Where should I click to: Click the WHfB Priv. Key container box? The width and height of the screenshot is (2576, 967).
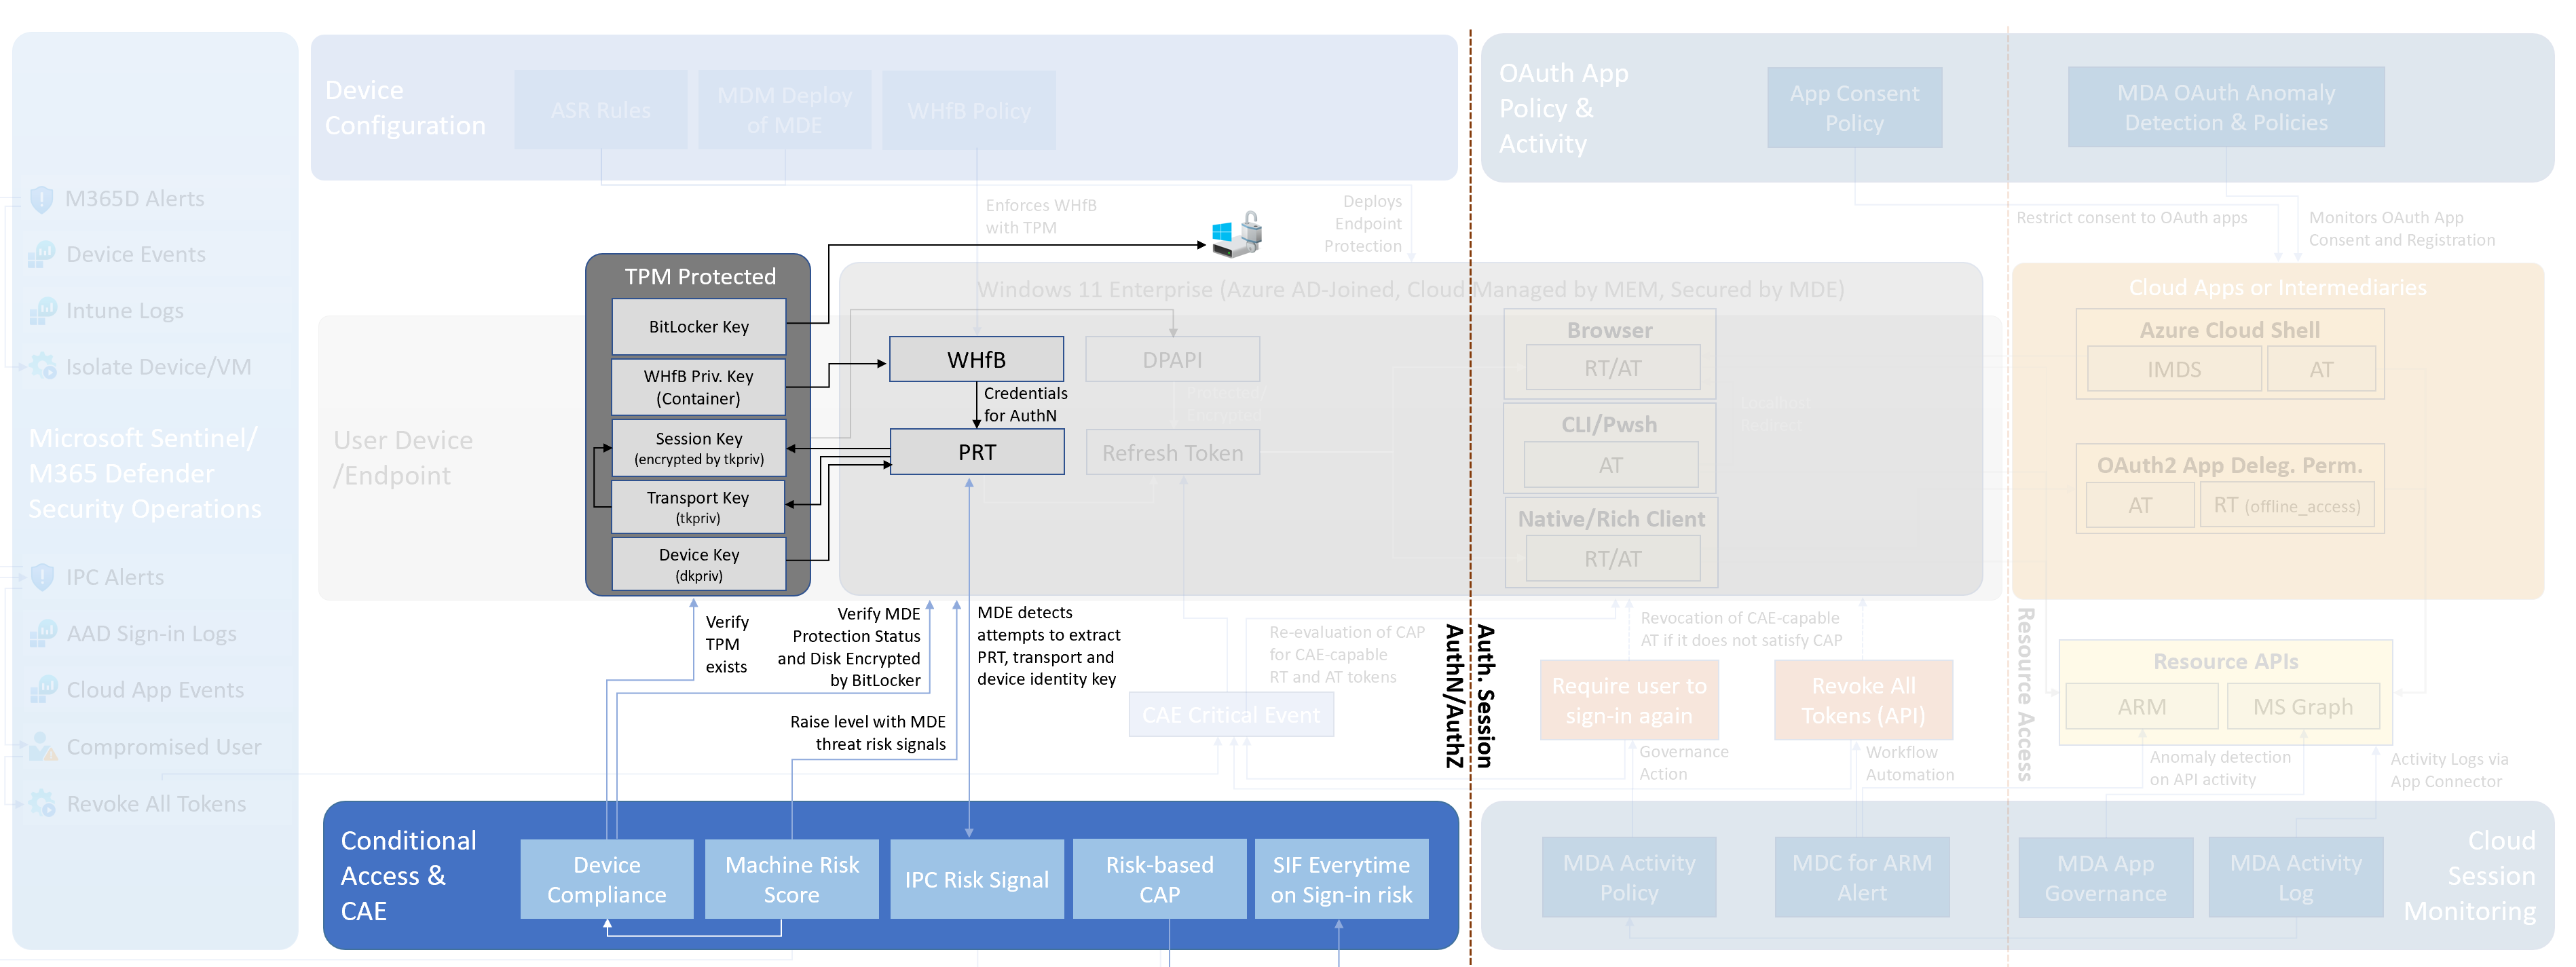[x=698, y=387]
